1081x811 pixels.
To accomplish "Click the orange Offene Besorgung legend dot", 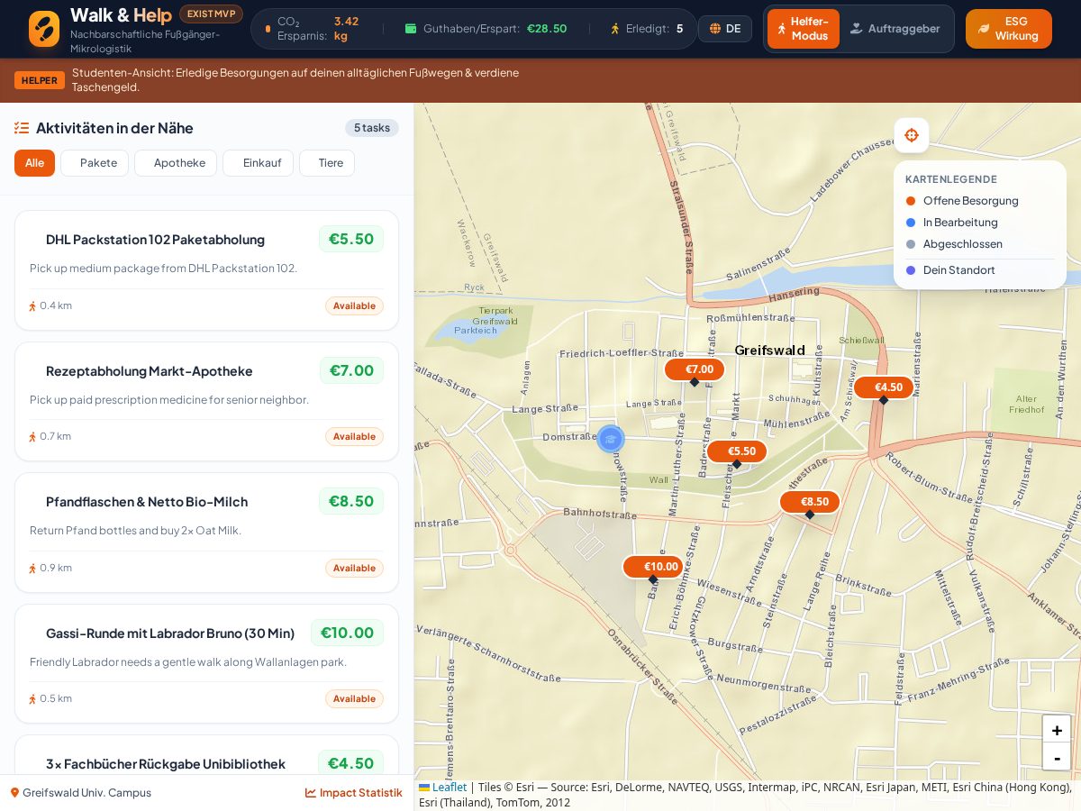I will tap(911, 201).
